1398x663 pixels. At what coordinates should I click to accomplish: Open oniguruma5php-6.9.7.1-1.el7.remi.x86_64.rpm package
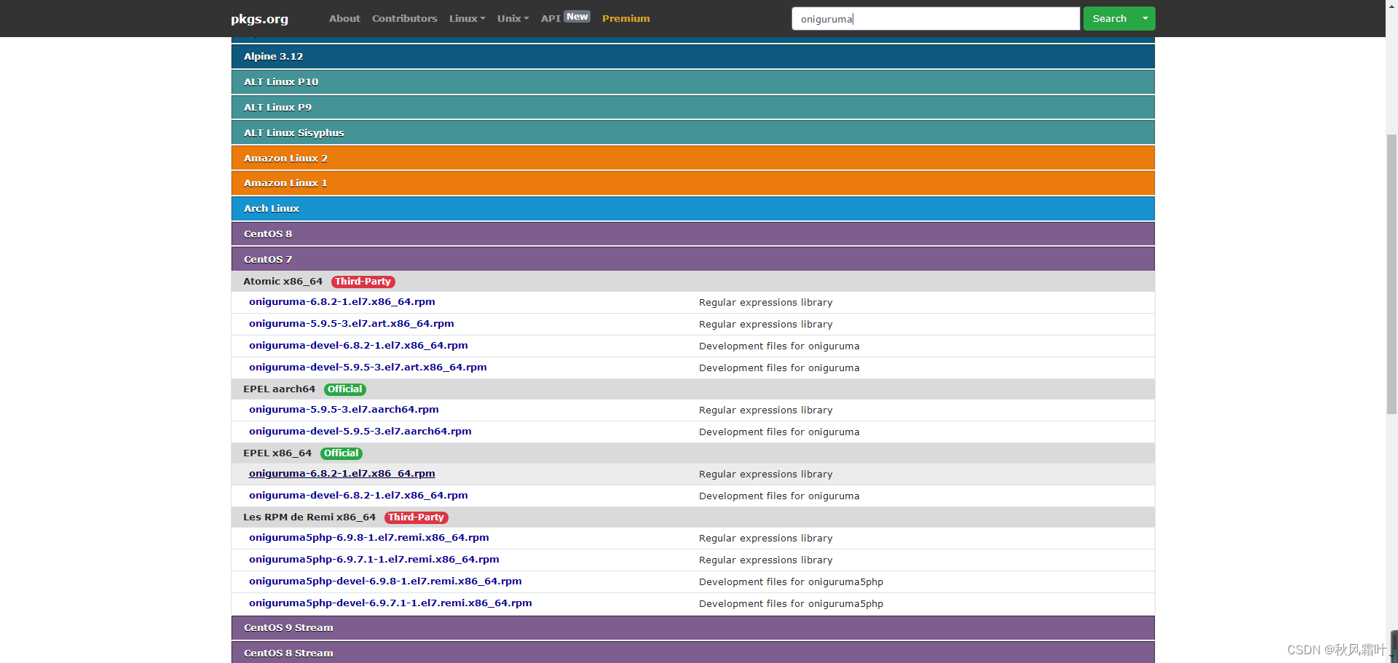click(x=374, y=560)
